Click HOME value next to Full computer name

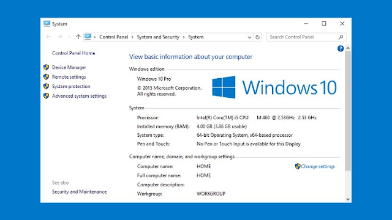(x=204, y=175)
